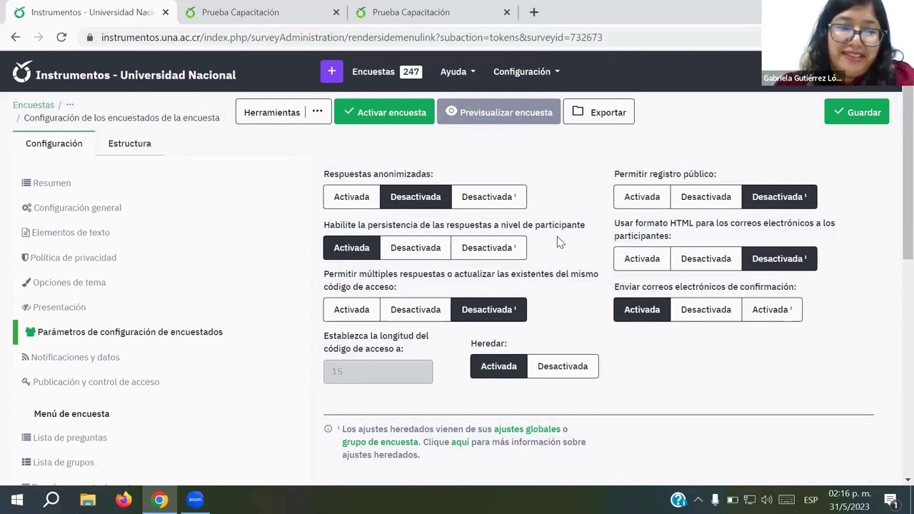Open Firefox from the taskbar
This screenshot has height=514, width=914.
click(124, 500)
